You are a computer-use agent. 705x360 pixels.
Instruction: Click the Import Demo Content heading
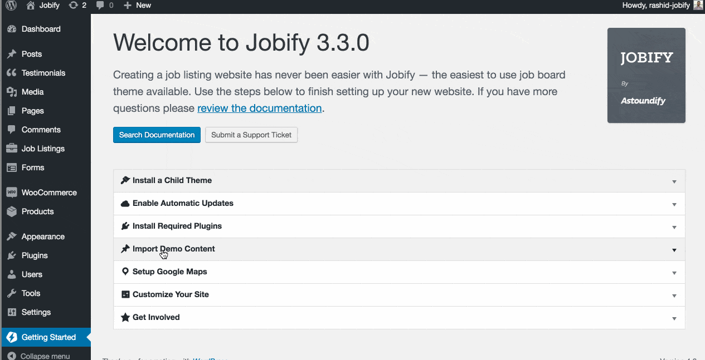173,249
